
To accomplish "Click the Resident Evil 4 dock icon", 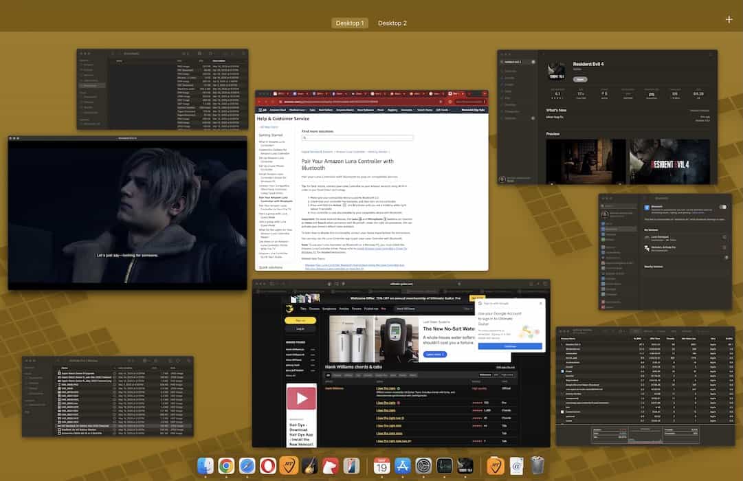I will tap(465, 466).
